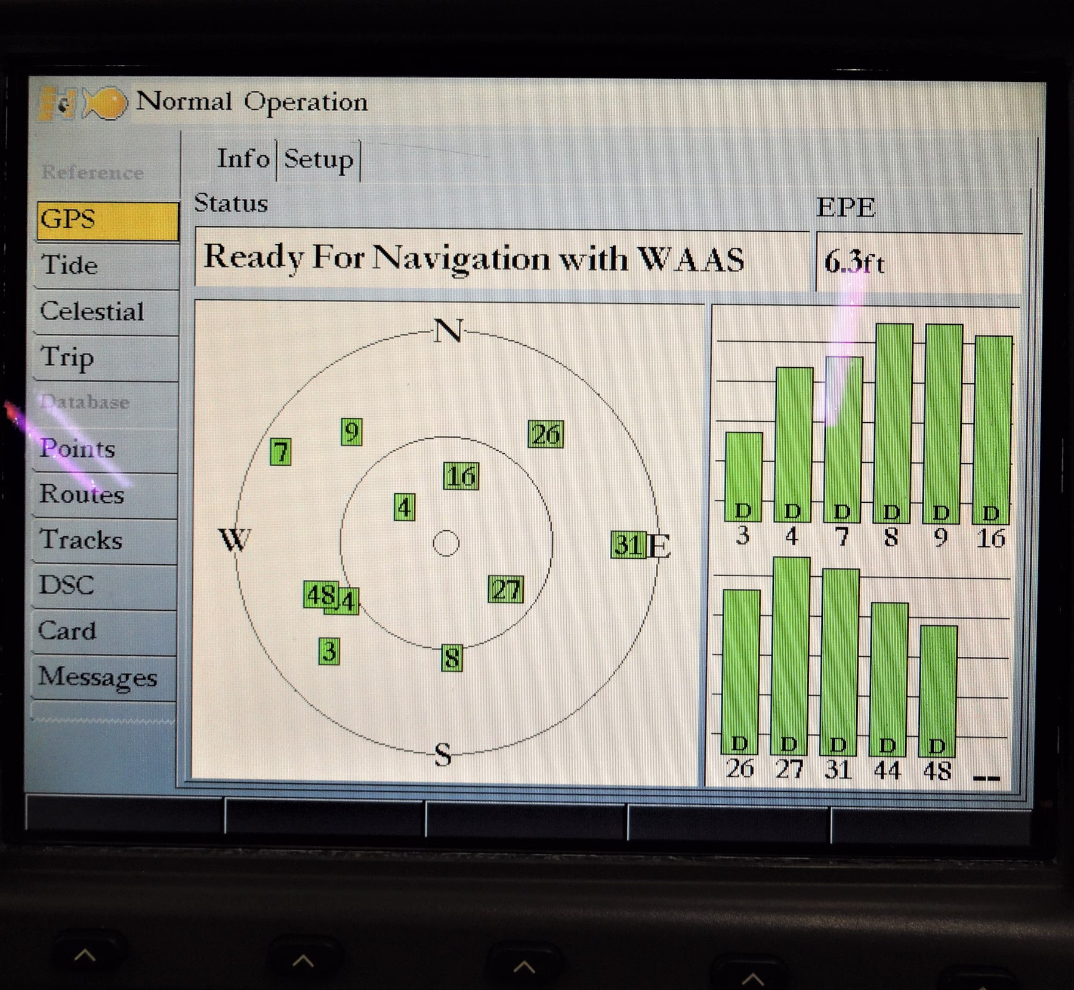Click satellite 48 marker in sky view
The height and width of the screenshot is (990, 1074).
[x=320, y=595]
